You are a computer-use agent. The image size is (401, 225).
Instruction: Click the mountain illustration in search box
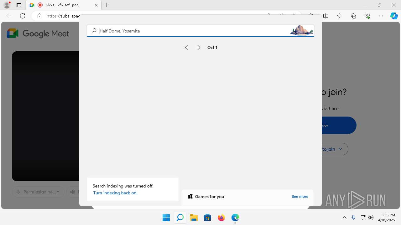point(302,31)
